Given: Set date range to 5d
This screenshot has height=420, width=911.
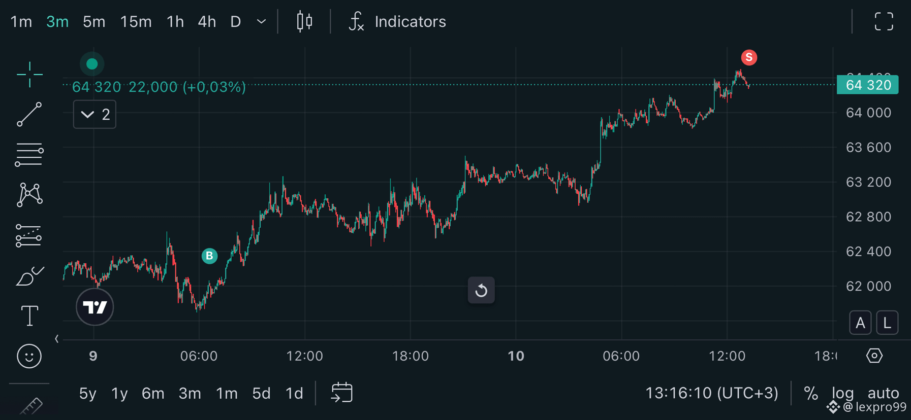Looking at the screenshot, I should (x=261, y=393).
